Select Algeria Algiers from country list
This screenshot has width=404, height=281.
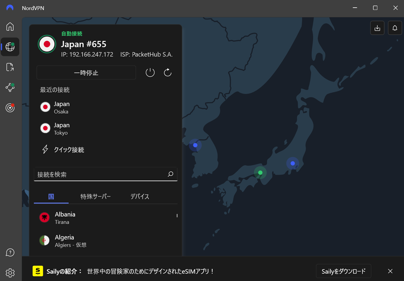point(106,241)
